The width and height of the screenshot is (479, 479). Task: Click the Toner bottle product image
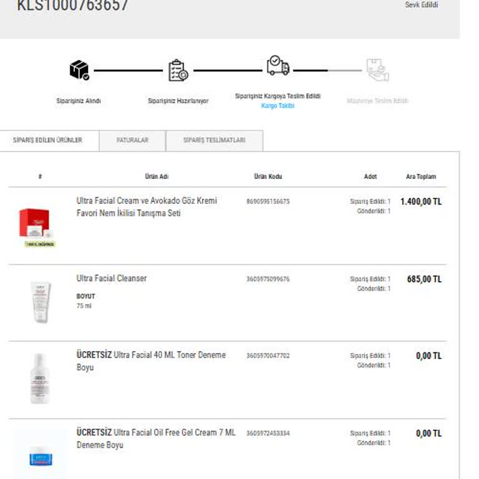click(x=40, y=379)
